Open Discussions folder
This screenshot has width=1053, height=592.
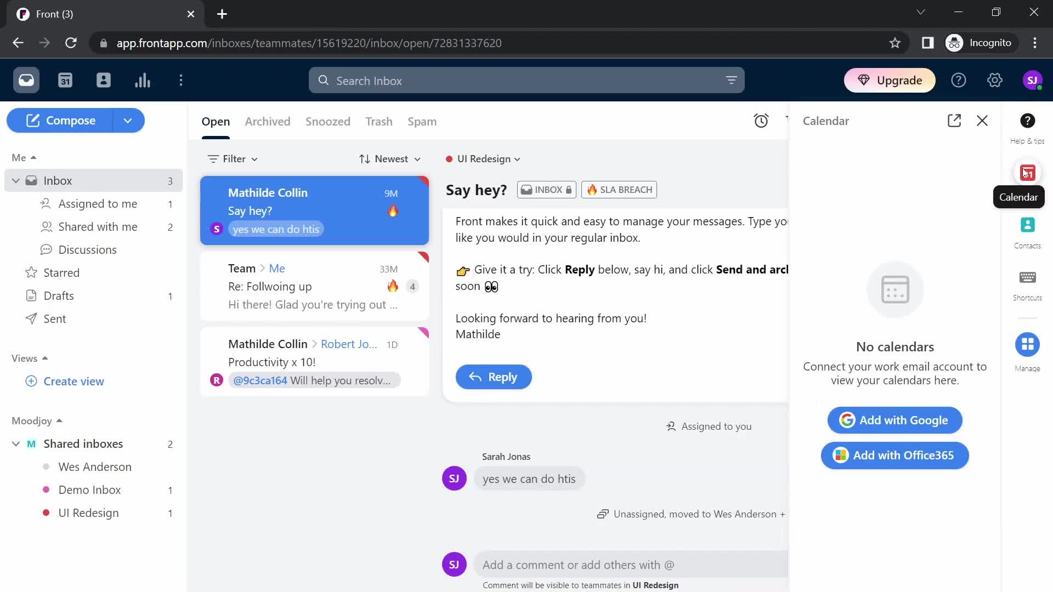pyautogui.click(x=93, y=250)
